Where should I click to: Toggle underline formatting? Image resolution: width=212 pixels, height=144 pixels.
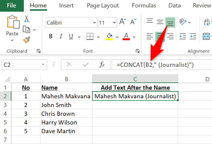click(71, 36)
